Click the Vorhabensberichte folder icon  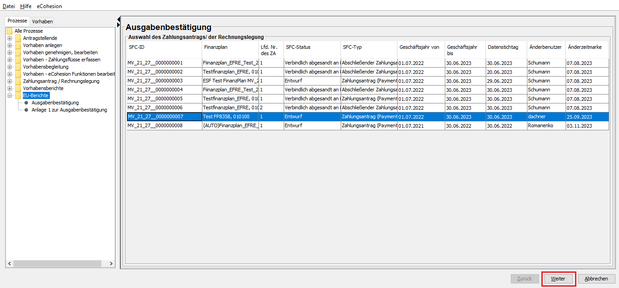[x=18, y=88]
